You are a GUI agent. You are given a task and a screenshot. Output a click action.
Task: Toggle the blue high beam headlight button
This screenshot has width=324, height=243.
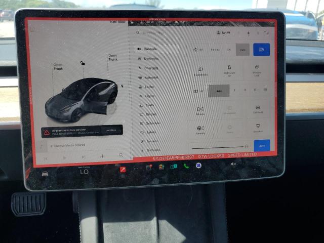pyautogui.click(x=261, y=50)
